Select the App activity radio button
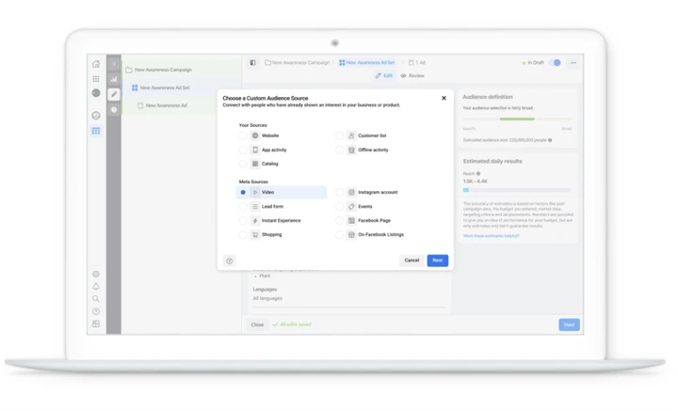 pos(243,150)
